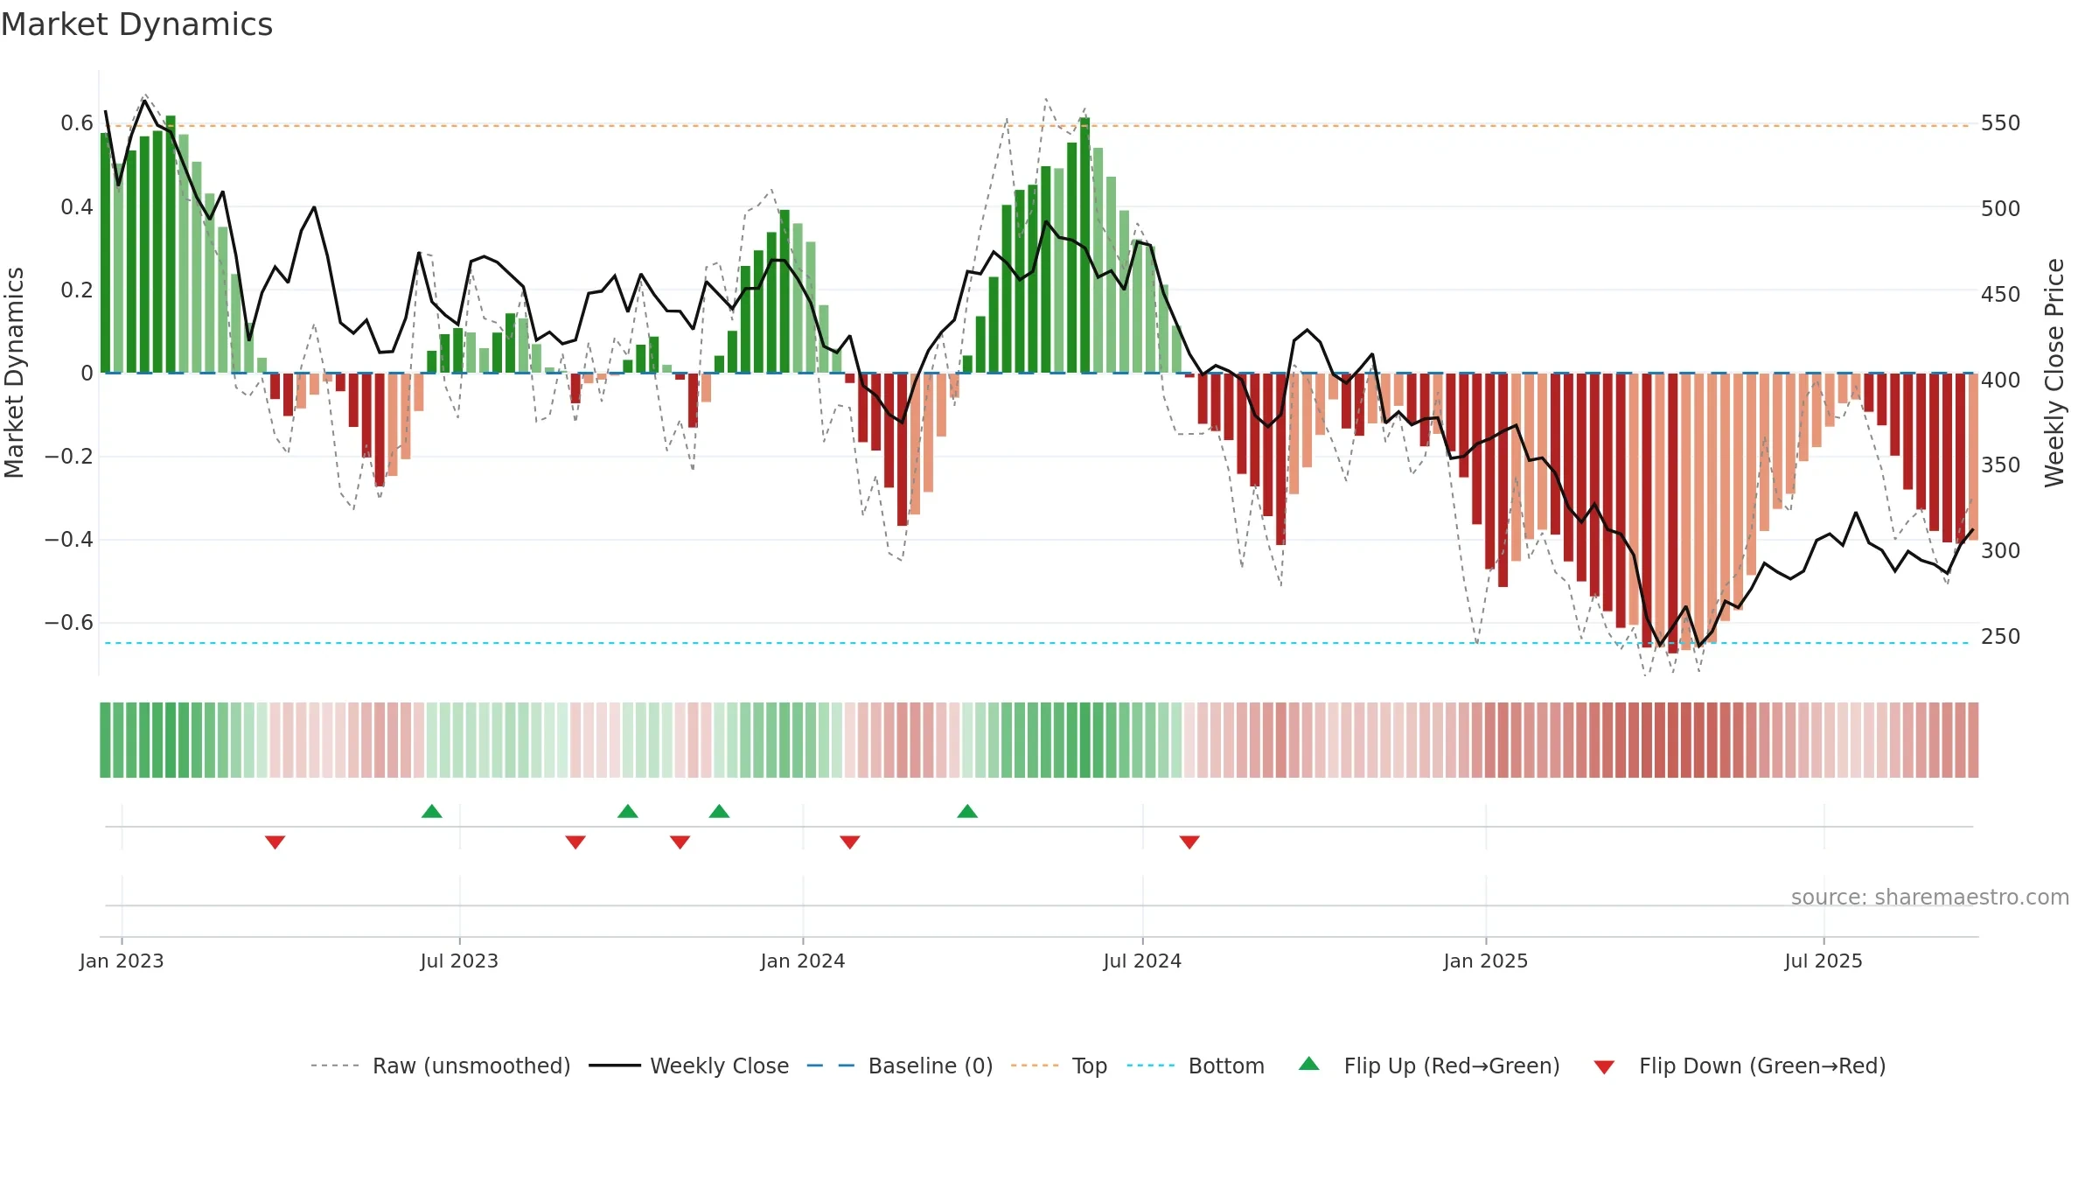Click the 300 price axis tick
This screenshot has width=2099, height=1181.
2001,550
